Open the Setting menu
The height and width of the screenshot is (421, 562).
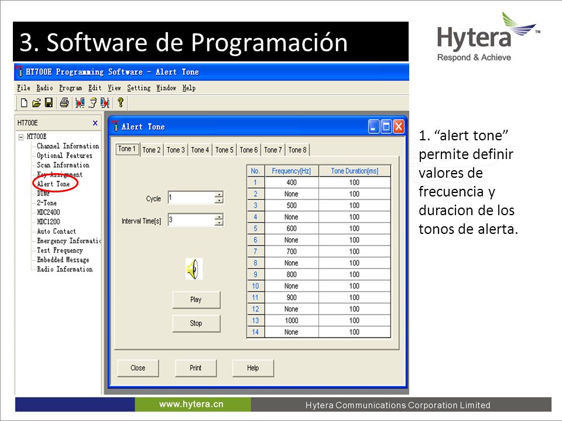click(x=139, y=88)
